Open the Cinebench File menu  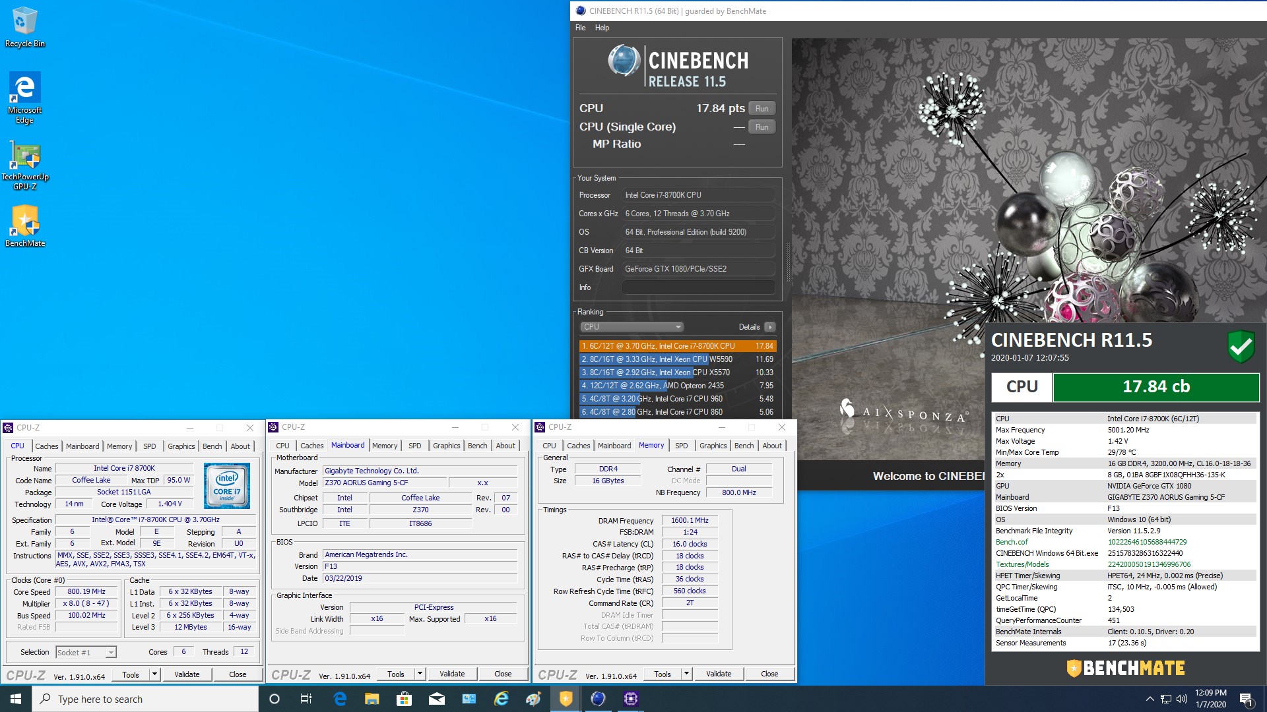tap(580, 28)
